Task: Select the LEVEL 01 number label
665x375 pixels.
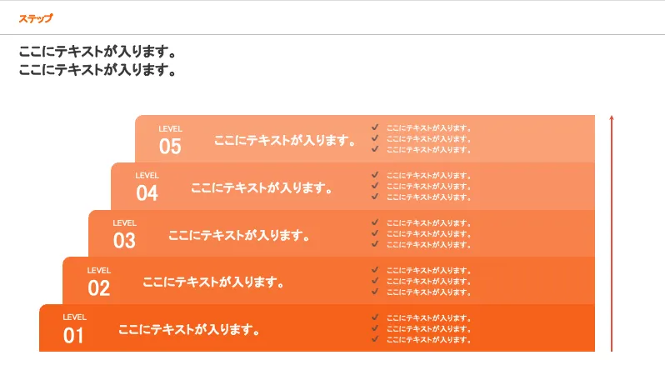Action: (x=74, y=336)
